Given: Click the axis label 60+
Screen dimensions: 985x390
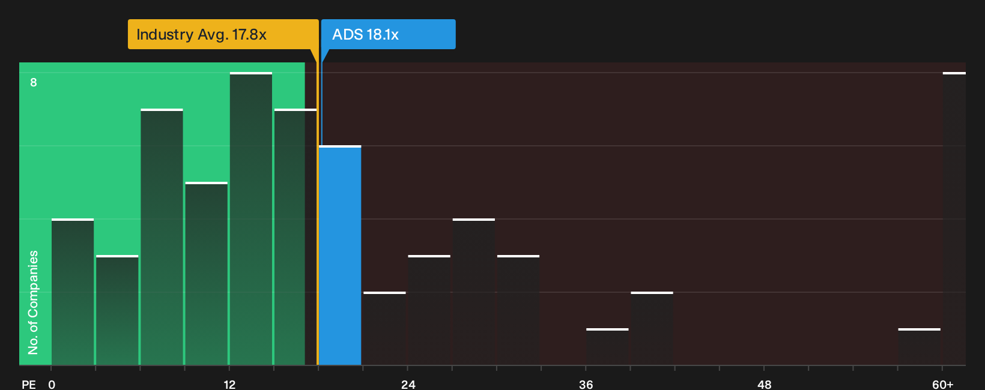Looking at the screenshot, I should [x=943, y=384].
